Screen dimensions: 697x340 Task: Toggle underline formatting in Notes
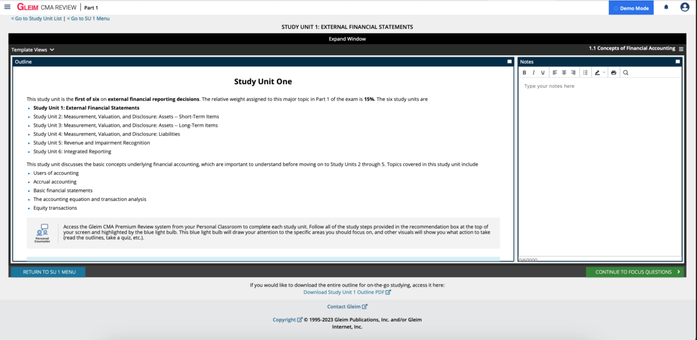point(543,73)
